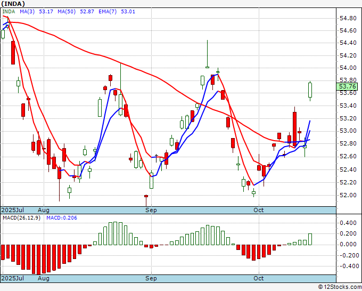This screenshot has width=362, height=291.
Task: Select the MA(50) legend label
Action: [x=67, y=12]
